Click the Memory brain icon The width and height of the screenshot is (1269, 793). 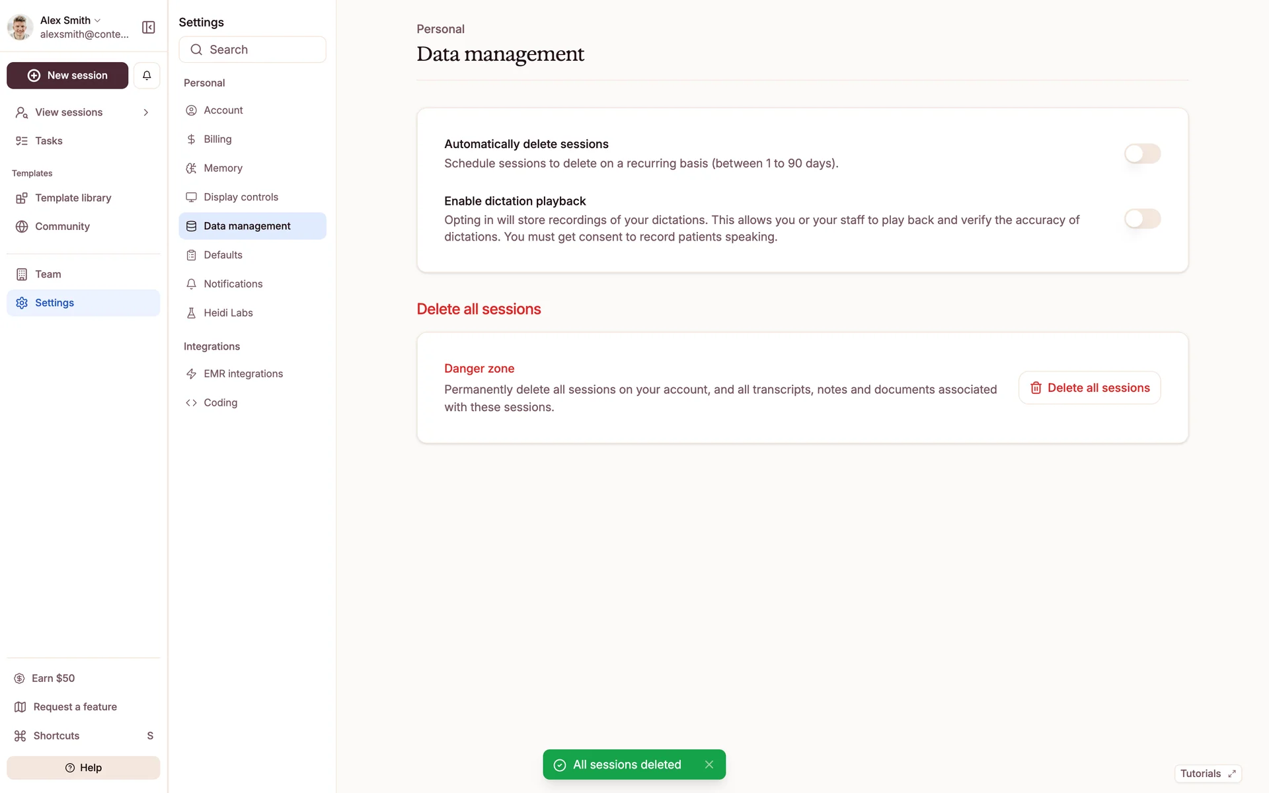coord(191,168)
